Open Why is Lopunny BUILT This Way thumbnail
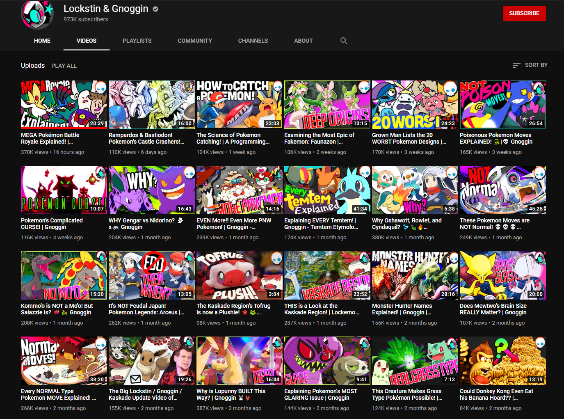564x419 pixels. pos(240,361)
